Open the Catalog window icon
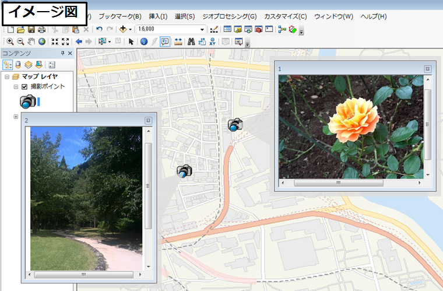 pos(238,29)
